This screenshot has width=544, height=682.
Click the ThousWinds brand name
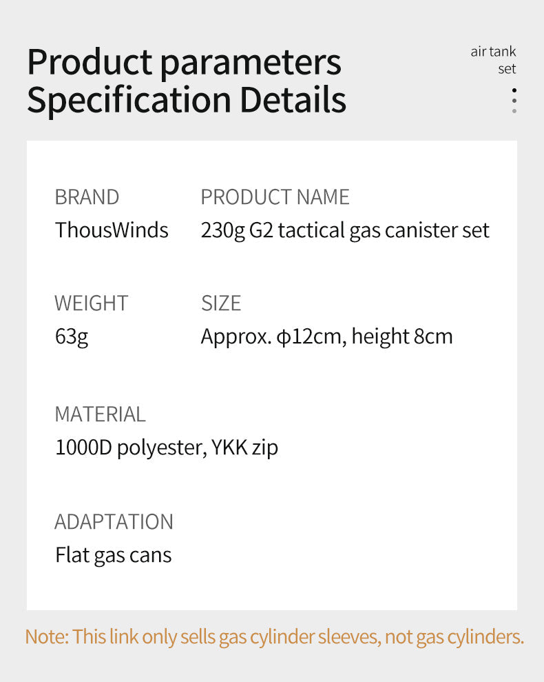(x=112, y=230)
